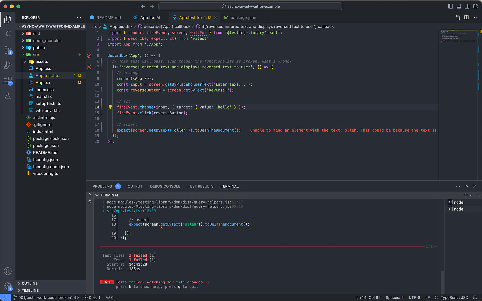This screenshot has width=482, height=301.
Task: Click Ln 14, Col 62 in status bar
Action: (x=368, y=297)
